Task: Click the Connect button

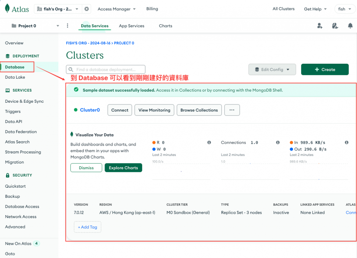Action: pyautogui.click(x=120, y=110)
